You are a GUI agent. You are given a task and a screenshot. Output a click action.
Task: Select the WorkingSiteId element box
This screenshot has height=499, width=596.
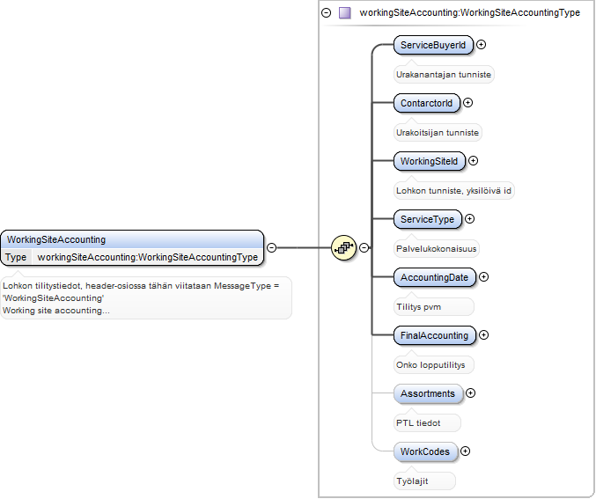pyautogui.click(x=430, y=161)
